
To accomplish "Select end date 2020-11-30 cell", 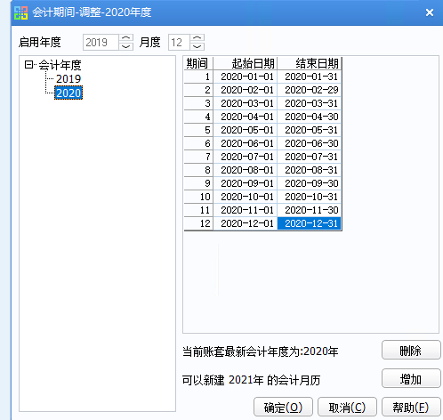I will [x=310, y=210].
